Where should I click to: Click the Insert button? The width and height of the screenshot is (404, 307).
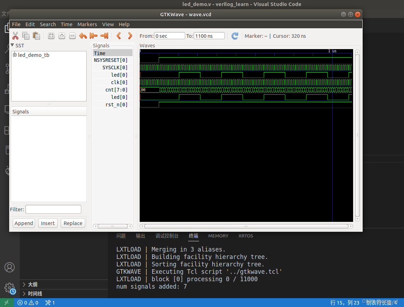[48, 223]
